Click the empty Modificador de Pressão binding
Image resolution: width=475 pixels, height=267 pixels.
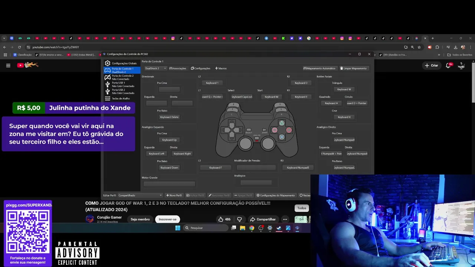256,168
